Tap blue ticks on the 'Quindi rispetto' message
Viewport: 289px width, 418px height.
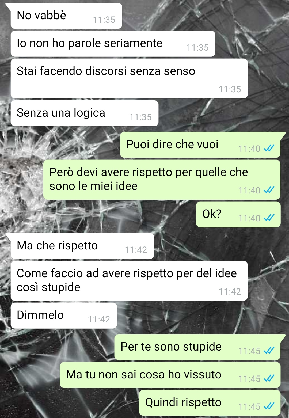(x=269, y=406)
